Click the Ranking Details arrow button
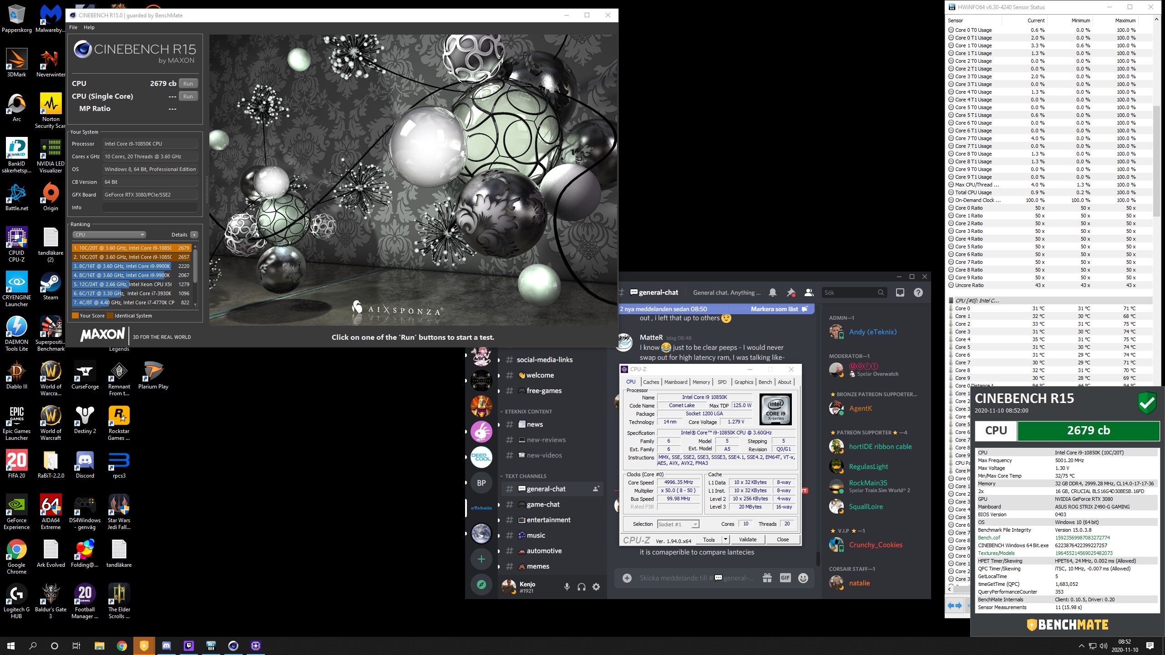 (x=194, y=235)
